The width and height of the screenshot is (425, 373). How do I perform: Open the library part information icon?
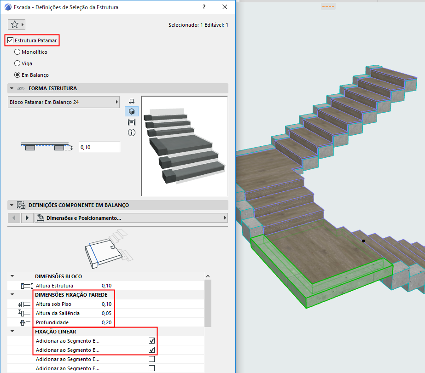tap(132, 132)
